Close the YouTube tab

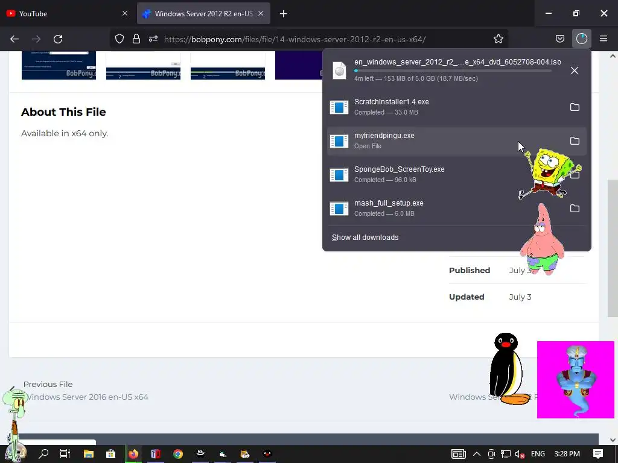125,13
